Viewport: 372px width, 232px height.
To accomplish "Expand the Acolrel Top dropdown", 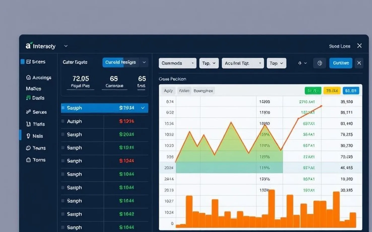I will 243,63.
